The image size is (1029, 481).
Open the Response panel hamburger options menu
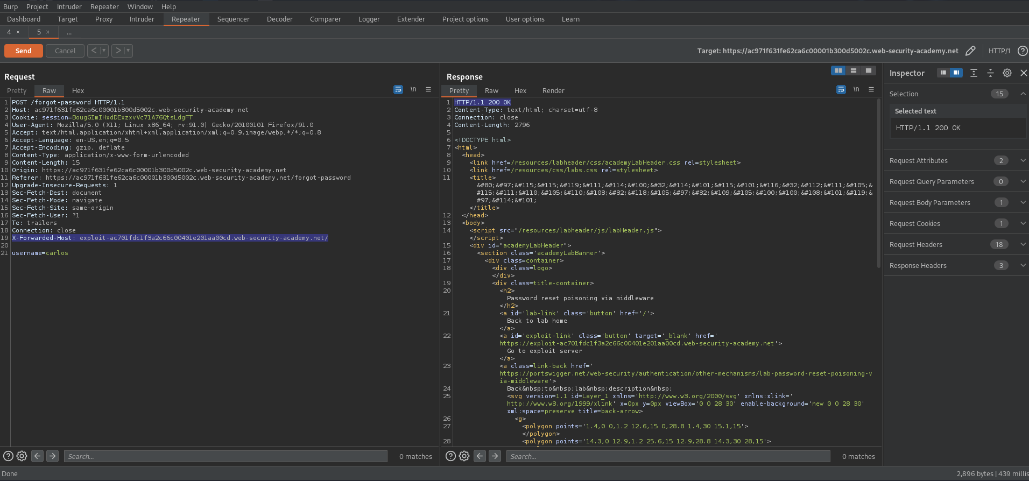871,89
